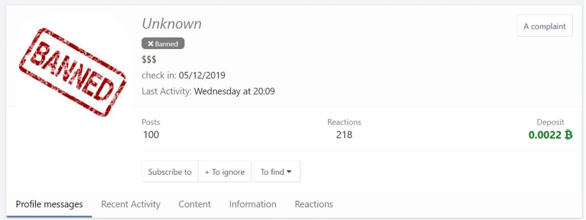Click the green 0.0022 deposit amount

pos(545,135)
